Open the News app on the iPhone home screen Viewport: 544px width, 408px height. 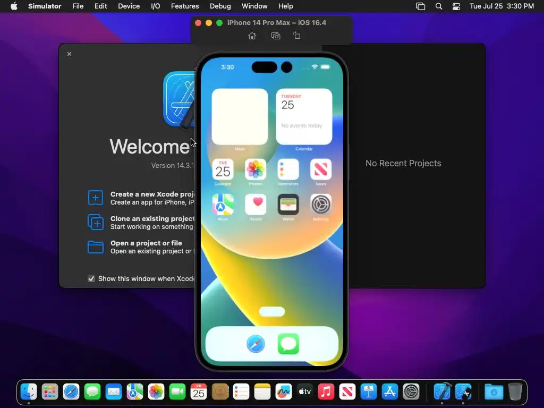pyautogui.click(x=320, y=169)
